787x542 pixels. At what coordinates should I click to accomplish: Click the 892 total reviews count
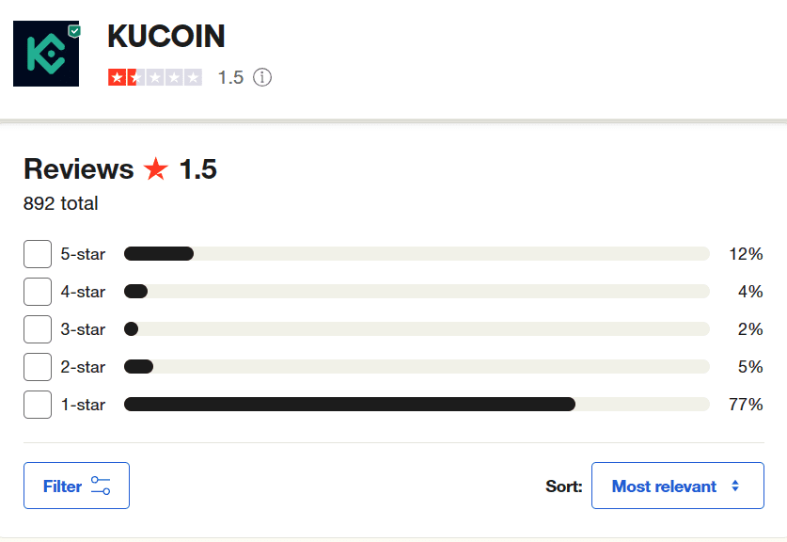60,202
